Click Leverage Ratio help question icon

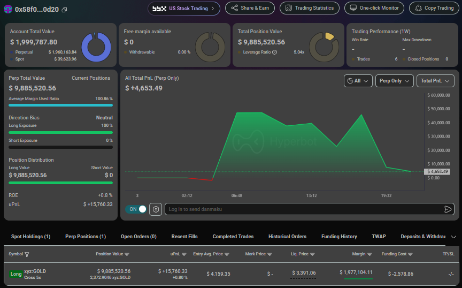coord(275,52)
